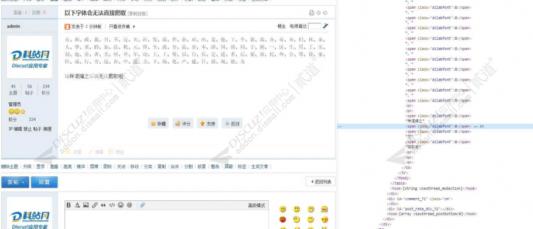Image resolution: width=533 pixels, height=229 pixels.
Task: Select the hook viewthread_modaction line
Action: click(x=434, y=188)
